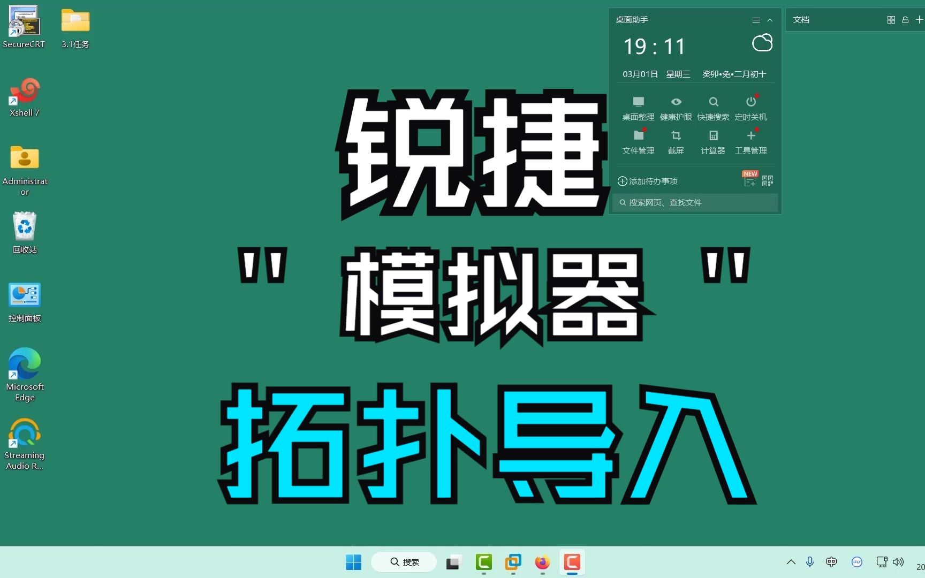Open the Administrator user folder
Screen dimensions: 925x578
click(25, 170)
